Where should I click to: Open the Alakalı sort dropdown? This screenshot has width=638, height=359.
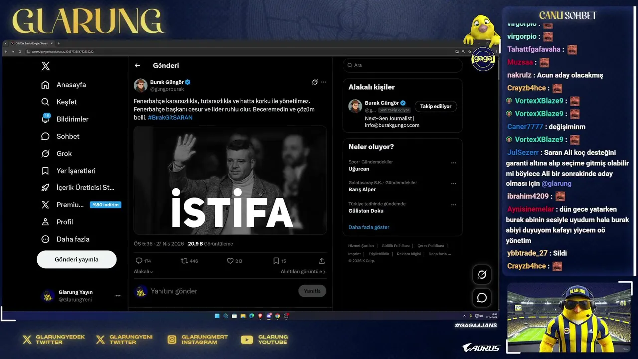(143, 272)
